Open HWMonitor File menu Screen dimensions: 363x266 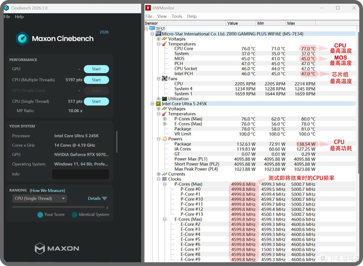click(x=149, y=16)
